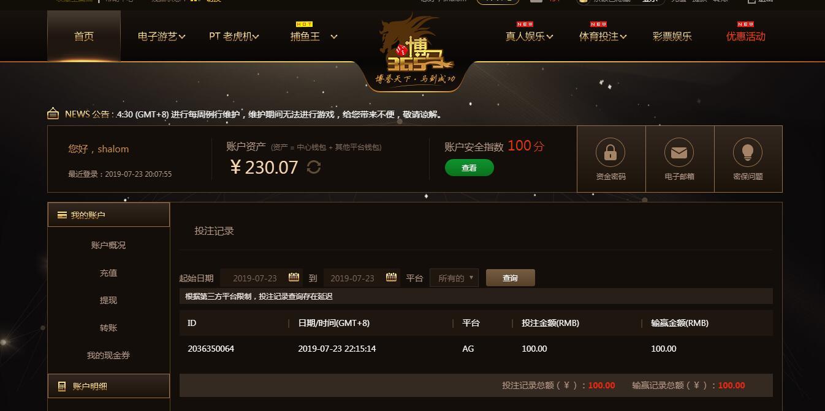Refresh account balance with circular arrows icon
Viewport: 825px width, 411px height.
click(314, 167)
